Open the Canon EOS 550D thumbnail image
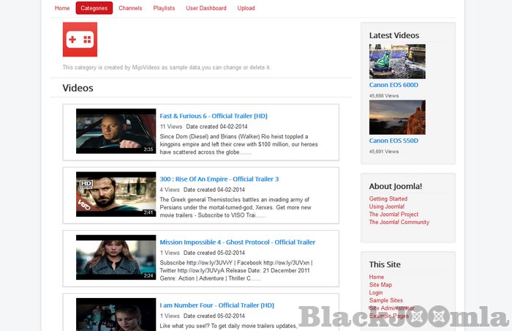Screen dimensions: 512x331 click(397, 117)
